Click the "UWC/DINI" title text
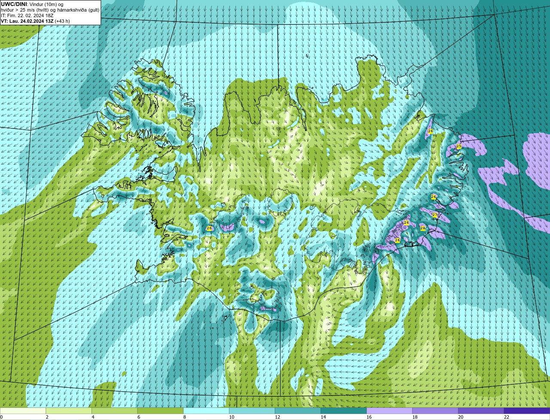 click(x=14, y=4)
